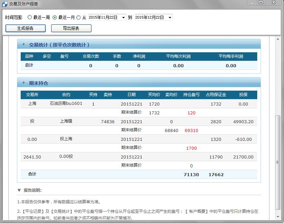Collapse the 期末持仓 section triangle

pos(24,82)
